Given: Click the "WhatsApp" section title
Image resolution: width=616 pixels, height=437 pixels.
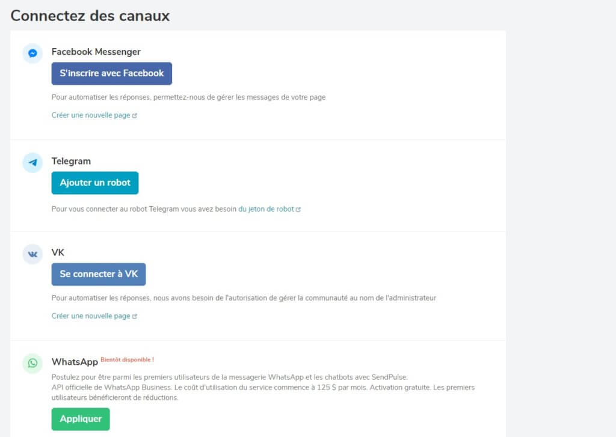Looking at the screenshot, I should coord(75,362).
